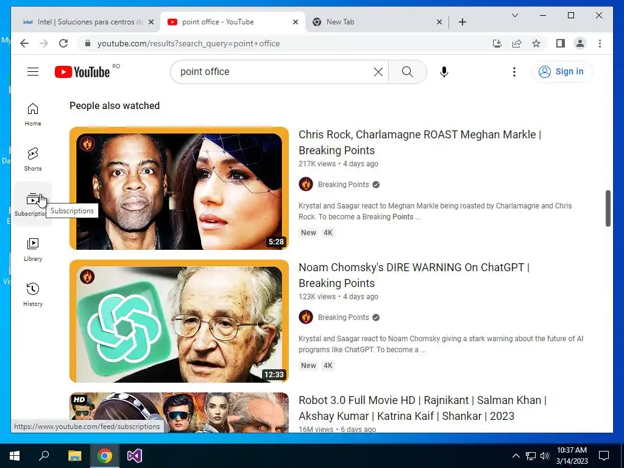Screen dimensions: 624x468
Task: Open File Explorer from the taskbar
Action: coord(74,456)
